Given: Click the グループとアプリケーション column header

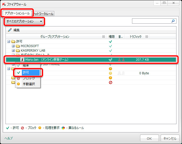Looking at the screenshot, I should (55, 37).
